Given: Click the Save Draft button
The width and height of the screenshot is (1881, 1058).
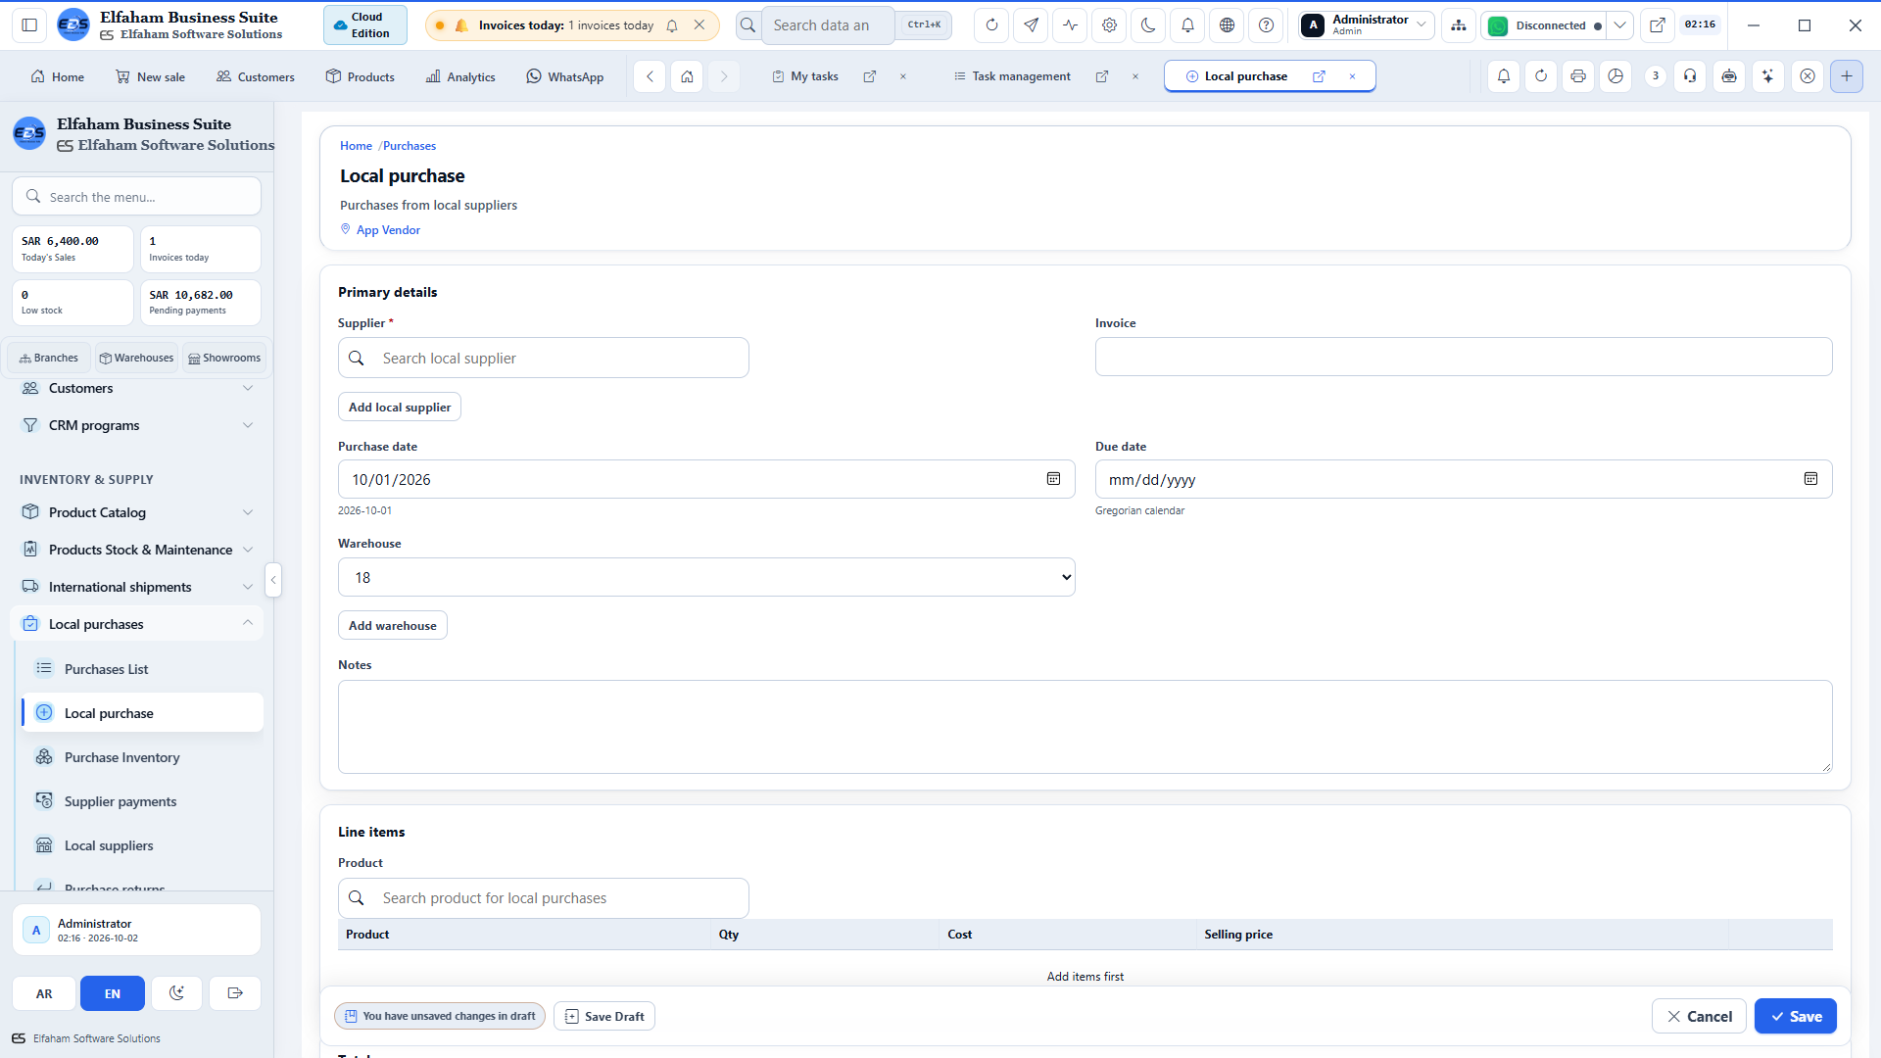Looking at the screenshot, I should click(x=604, y=1016).
